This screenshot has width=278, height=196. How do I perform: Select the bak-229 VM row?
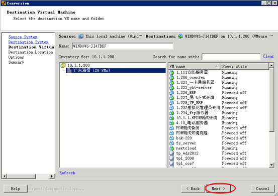(x=218, y=138)
